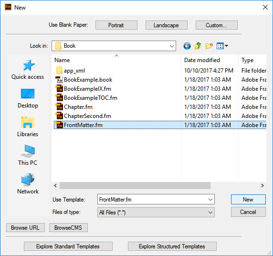
Task: Click the Back navigation arrow icon
Action: (x=187, y=46)
